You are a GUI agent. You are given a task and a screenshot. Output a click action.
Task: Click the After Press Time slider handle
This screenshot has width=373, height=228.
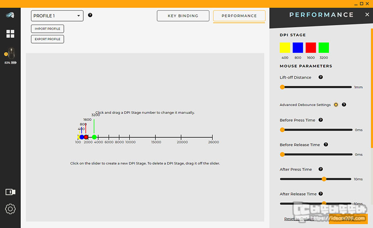point(324,179)
